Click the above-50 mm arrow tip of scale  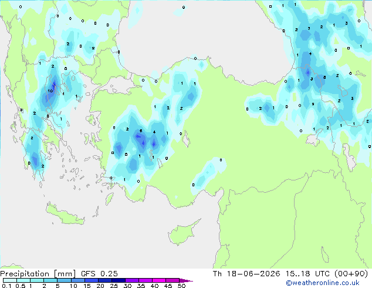tap(187, 280)
